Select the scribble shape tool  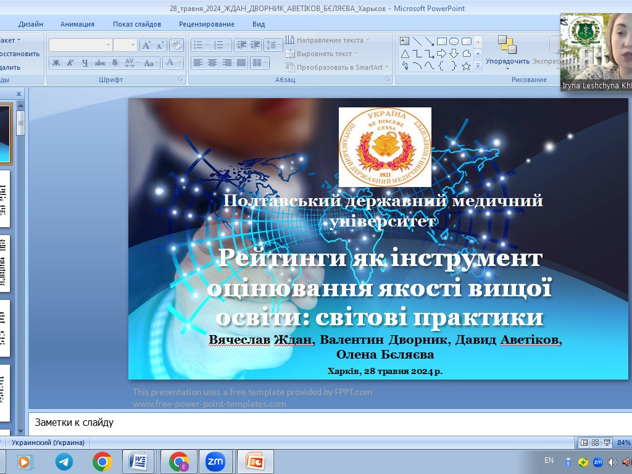405,65
